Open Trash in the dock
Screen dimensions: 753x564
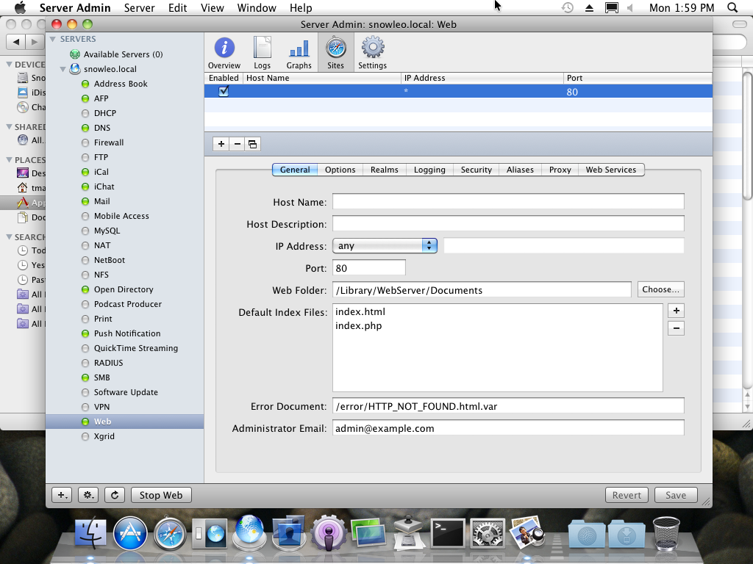coord(666,532)
